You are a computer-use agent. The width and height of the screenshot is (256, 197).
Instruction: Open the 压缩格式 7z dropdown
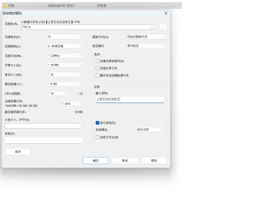click(65, 37)
